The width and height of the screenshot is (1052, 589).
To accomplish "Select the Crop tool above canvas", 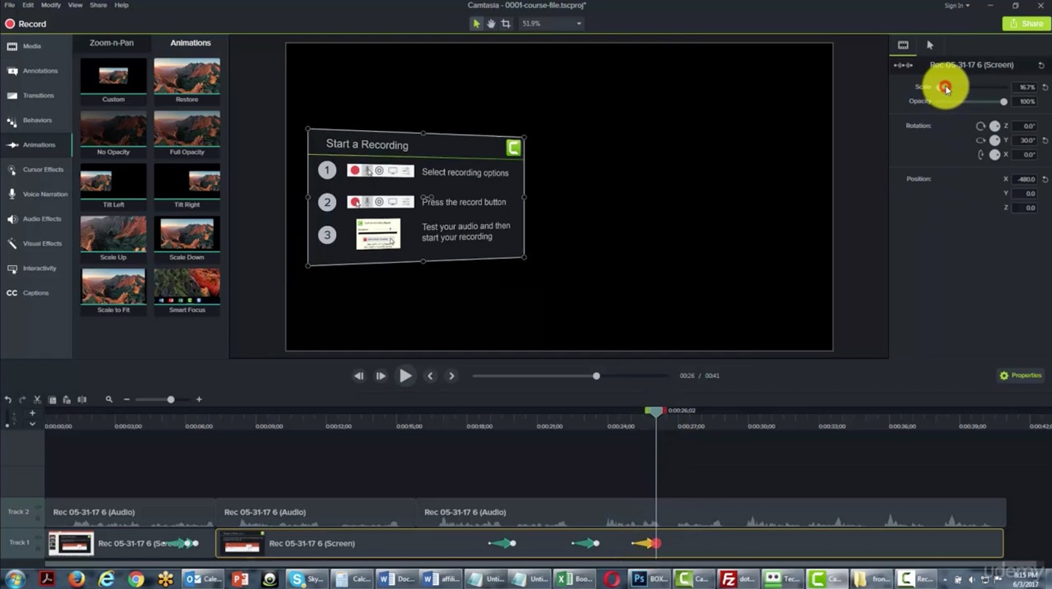I will tap(506, 24).
